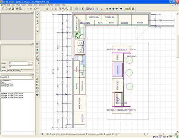This screenshot has height=138, width=179.
Task: Switch to the Place tab
Action: [4, 71]
